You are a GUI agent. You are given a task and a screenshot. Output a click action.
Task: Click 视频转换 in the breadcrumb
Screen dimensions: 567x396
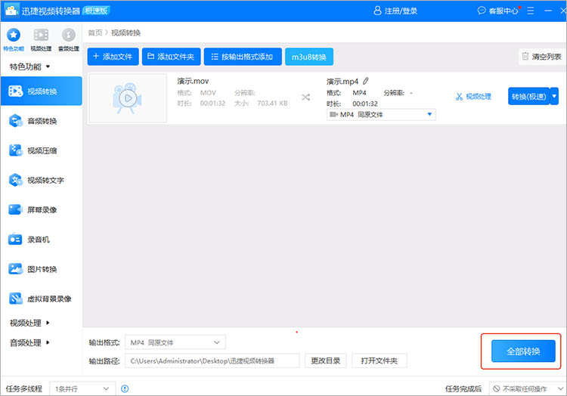click(125, 33)
